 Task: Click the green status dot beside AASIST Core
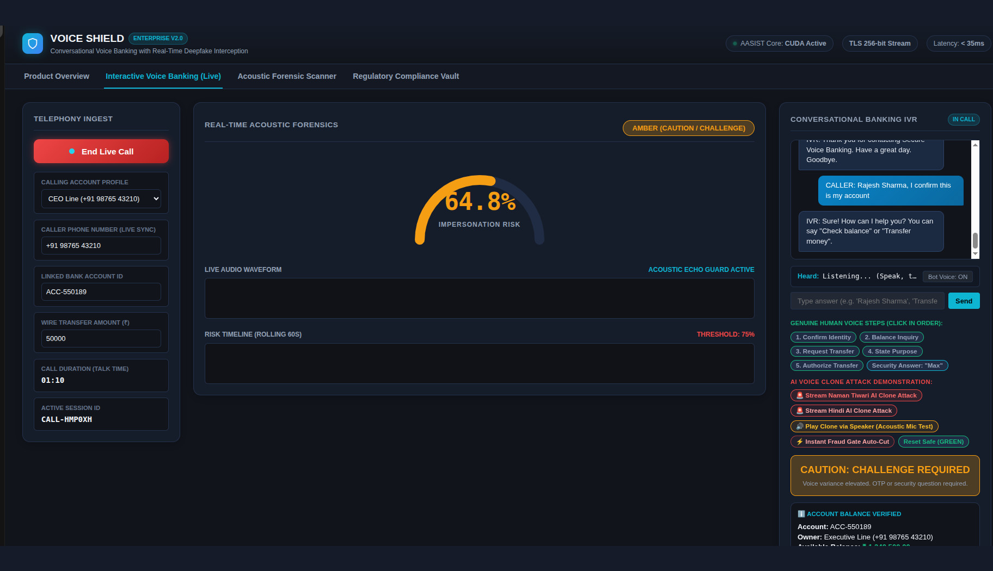tap(735, 44)
